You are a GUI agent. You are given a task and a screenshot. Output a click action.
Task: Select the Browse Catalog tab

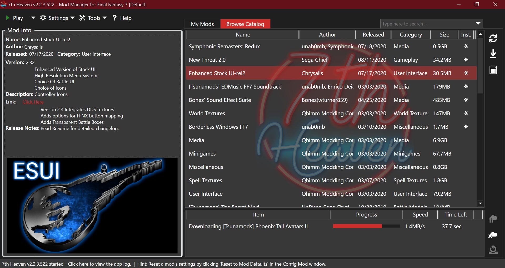click(x=245, y=24)
